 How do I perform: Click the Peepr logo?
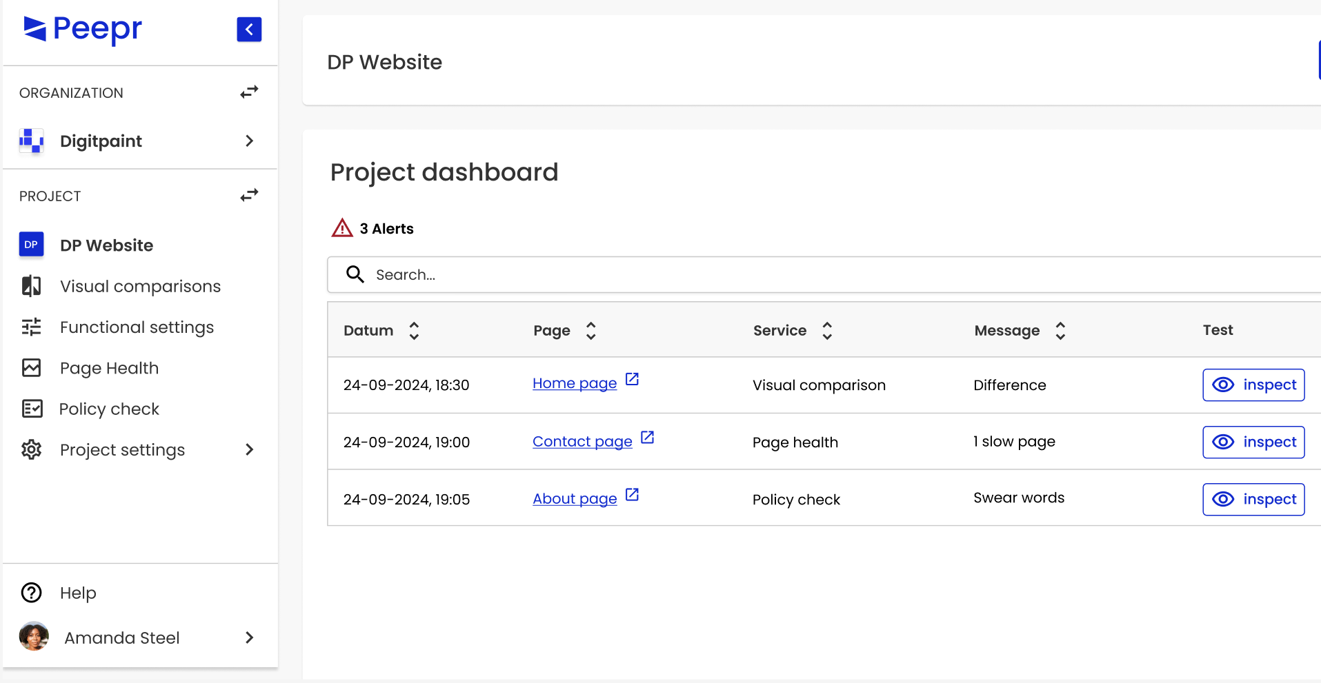pos(83,30)
